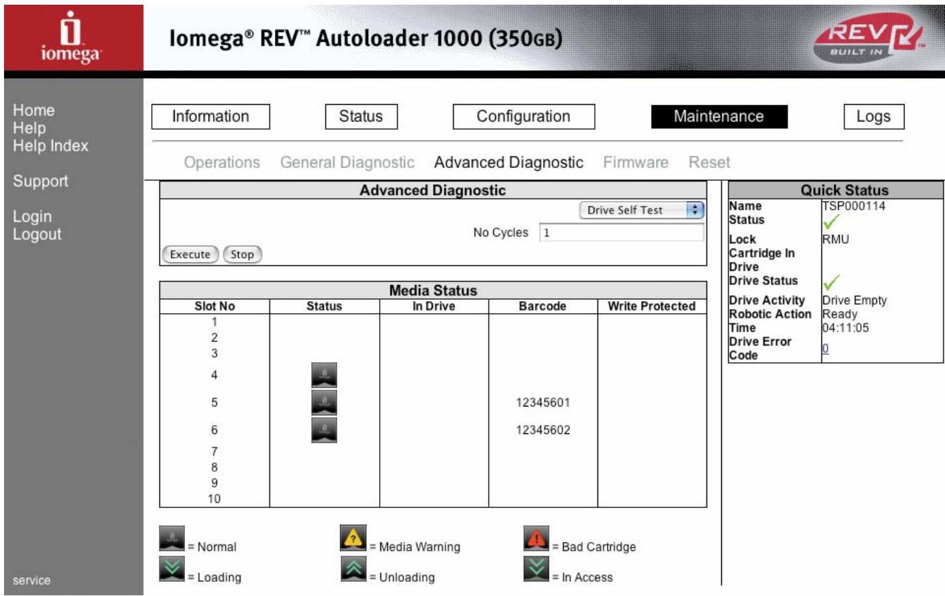Click the No Cycles input field
This screenshot has height=596, width=945.
(622, 232)
